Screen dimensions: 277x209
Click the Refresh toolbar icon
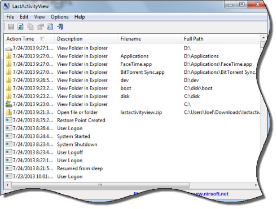point(20,27)
